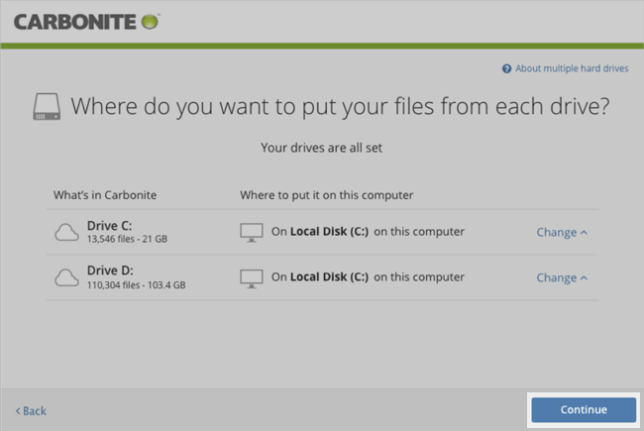Select the 'Drive C:' label text

coord(109,226)
